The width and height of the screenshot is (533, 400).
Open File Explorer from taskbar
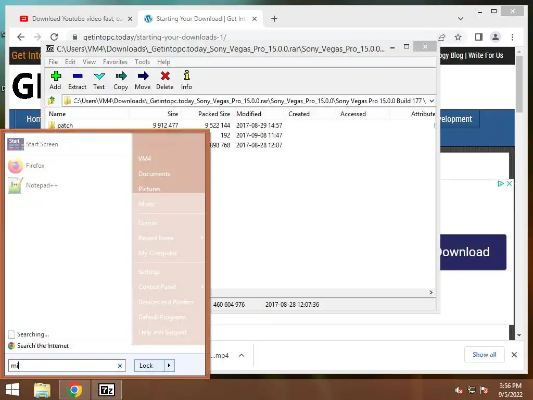42,390
